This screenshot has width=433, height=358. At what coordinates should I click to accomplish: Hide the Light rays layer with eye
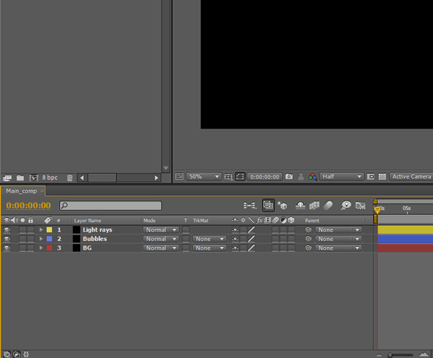point(6,230)
